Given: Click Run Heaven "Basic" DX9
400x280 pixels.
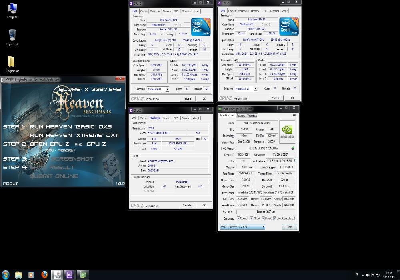Looking at the screenshot, I should (x=71, y=127).
